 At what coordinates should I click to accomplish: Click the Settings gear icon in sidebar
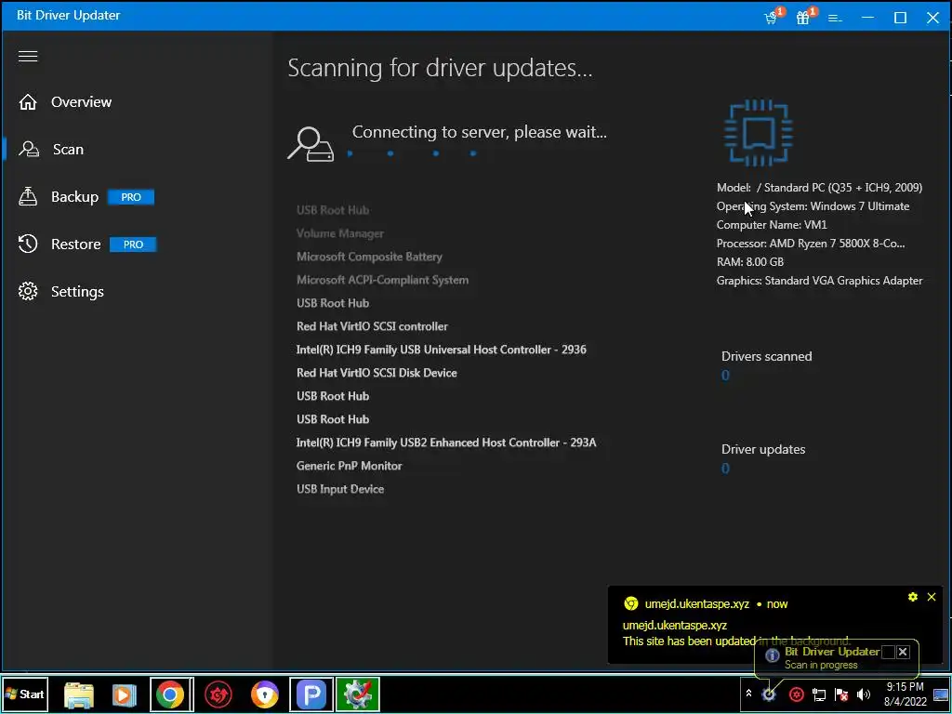[x=28, y=291]
